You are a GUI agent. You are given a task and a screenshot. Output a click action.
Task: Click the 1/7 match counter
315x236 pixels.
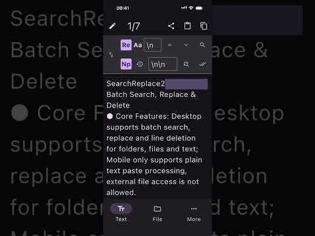pos(134,26)
